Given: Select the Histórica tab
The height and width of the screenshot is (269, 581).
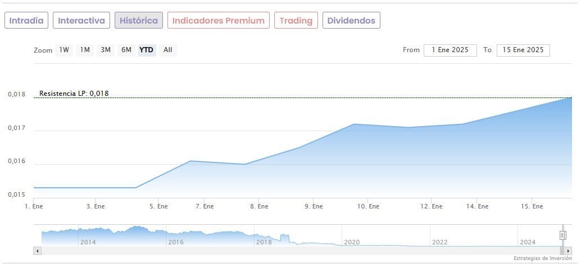Looking at the screenshot, I should (139, 21).
